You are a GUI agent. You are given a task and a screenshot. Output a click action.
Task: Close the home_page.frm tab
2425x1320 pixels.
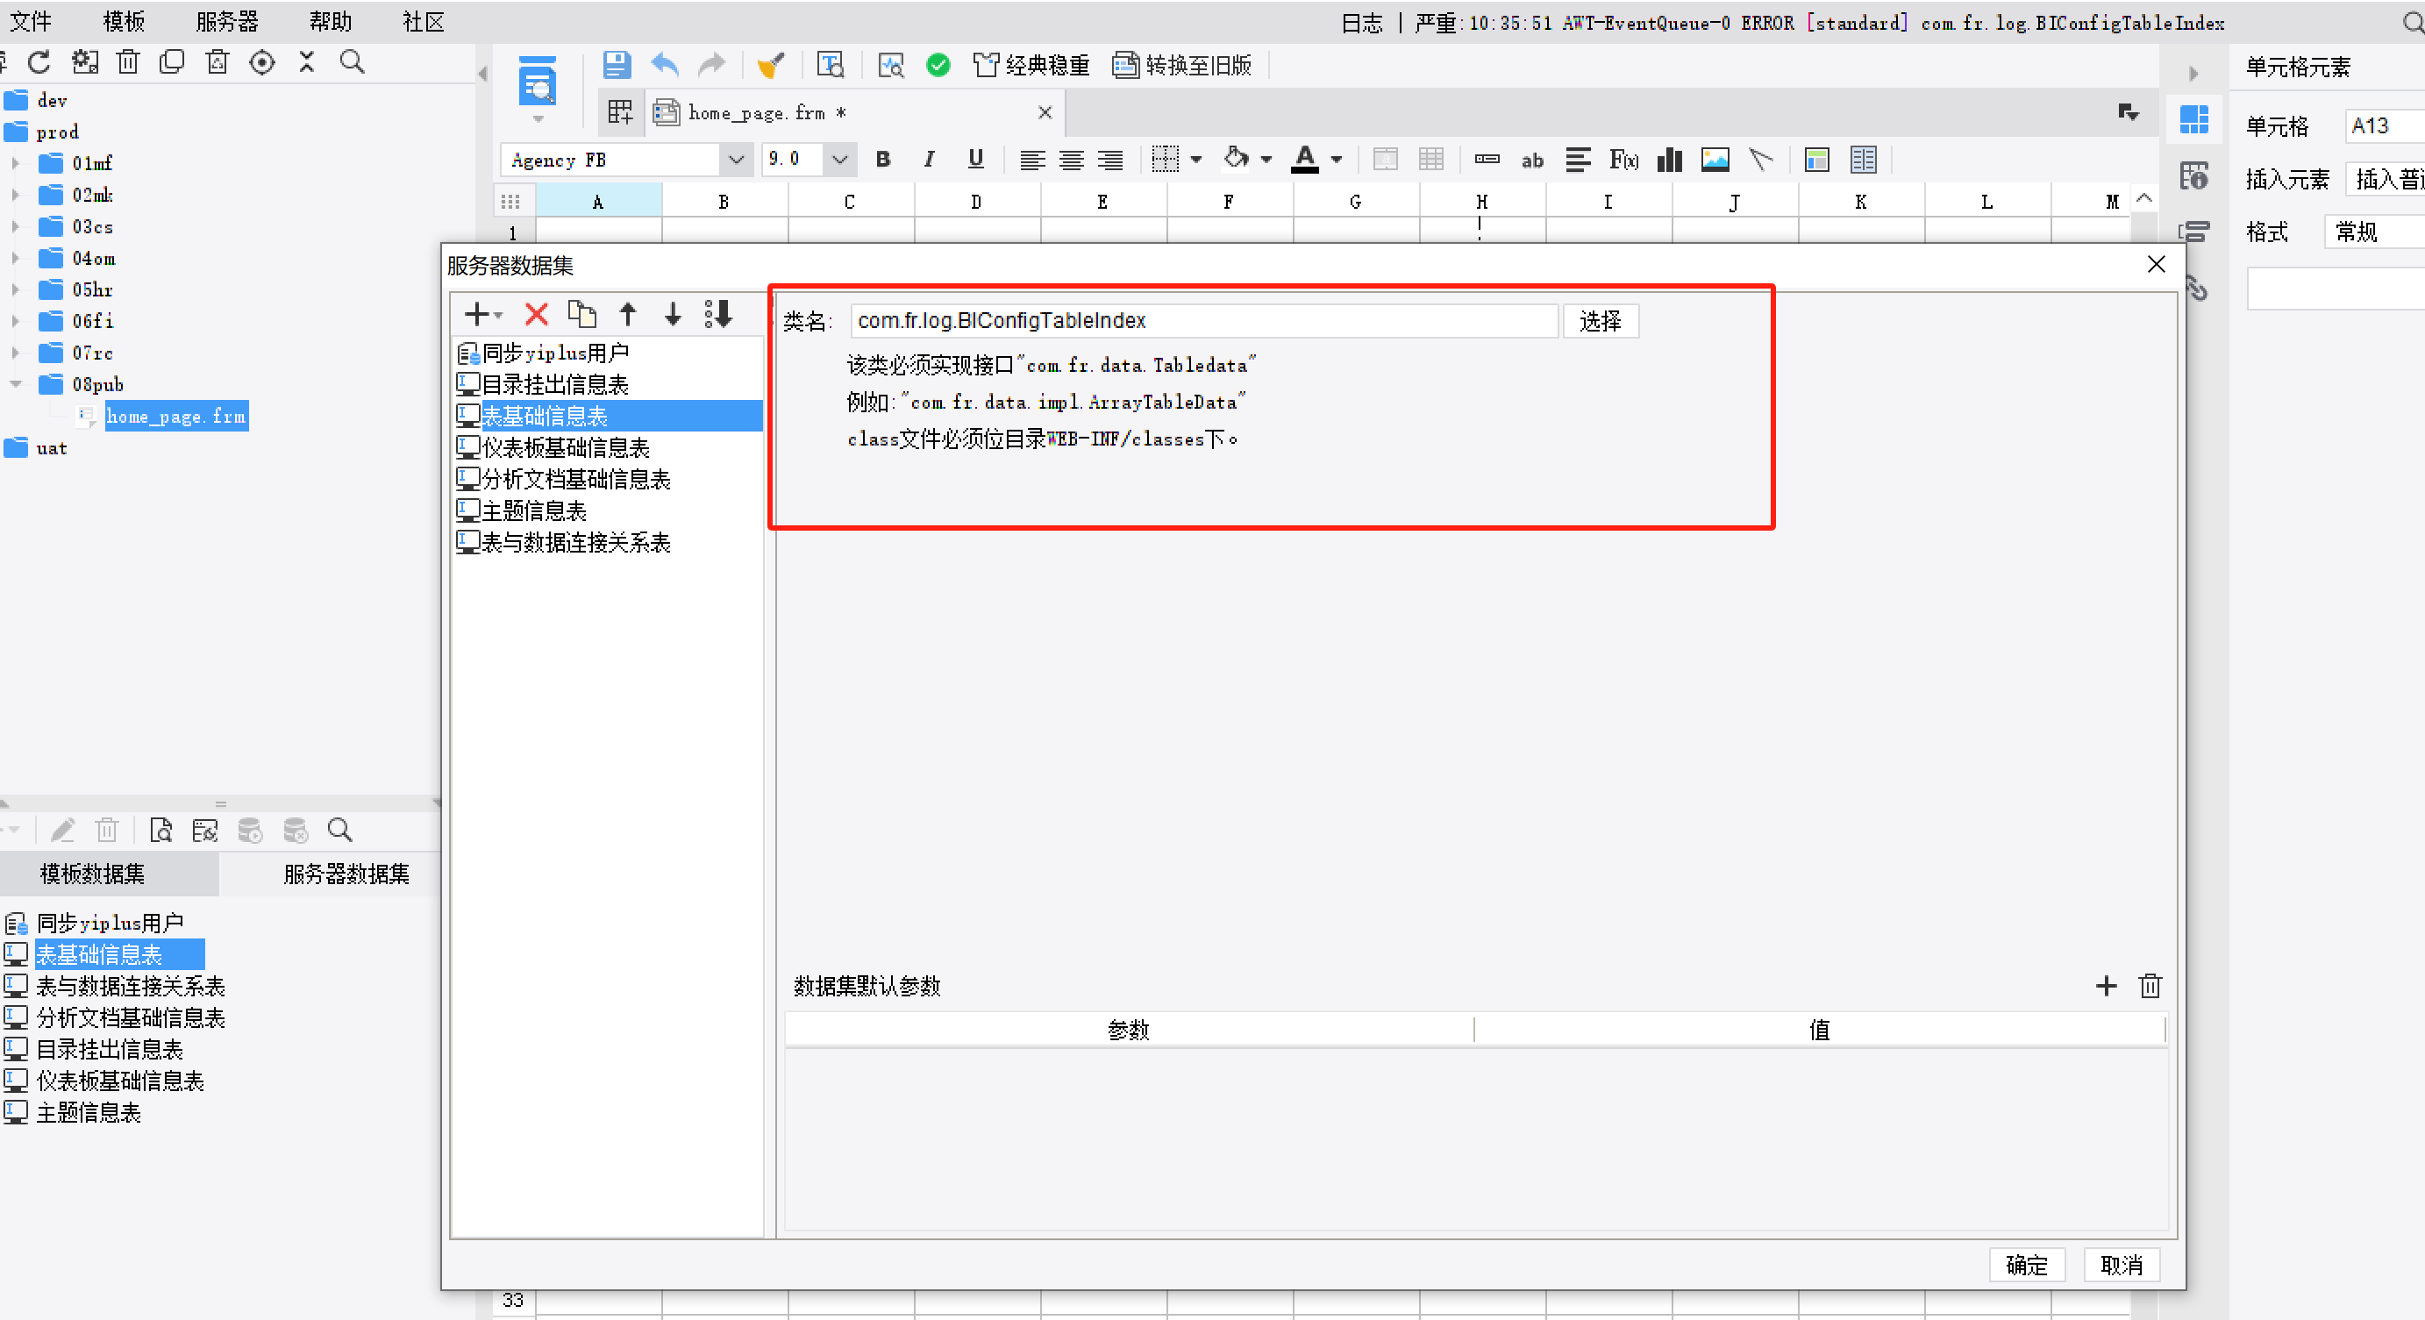tap(1044, 112)
